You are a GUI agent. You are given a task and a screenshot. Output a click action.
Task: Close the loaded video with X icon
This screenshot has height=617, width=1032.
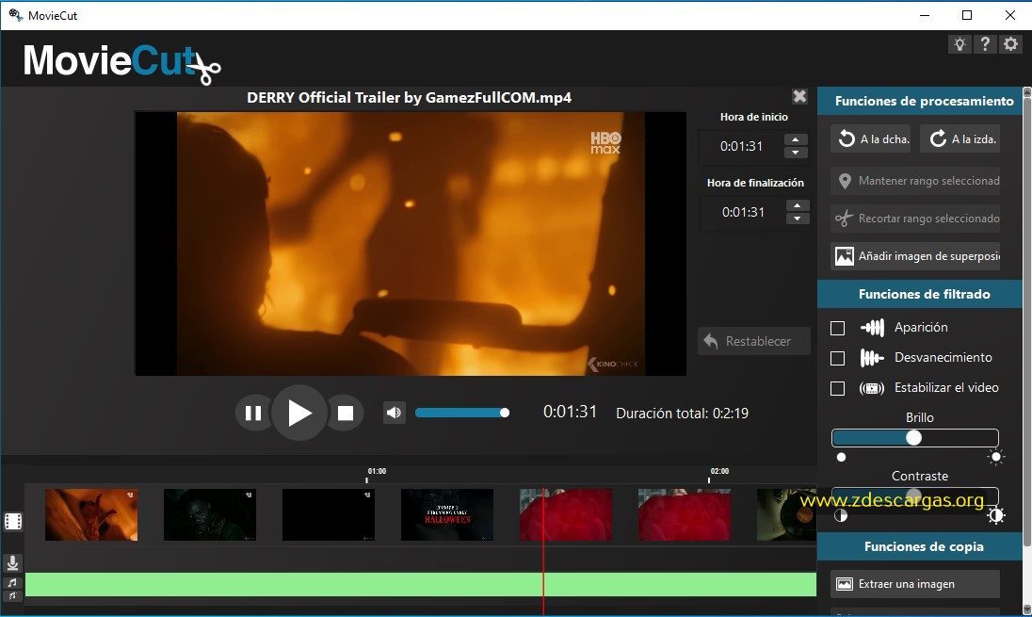tap(799, 97)
